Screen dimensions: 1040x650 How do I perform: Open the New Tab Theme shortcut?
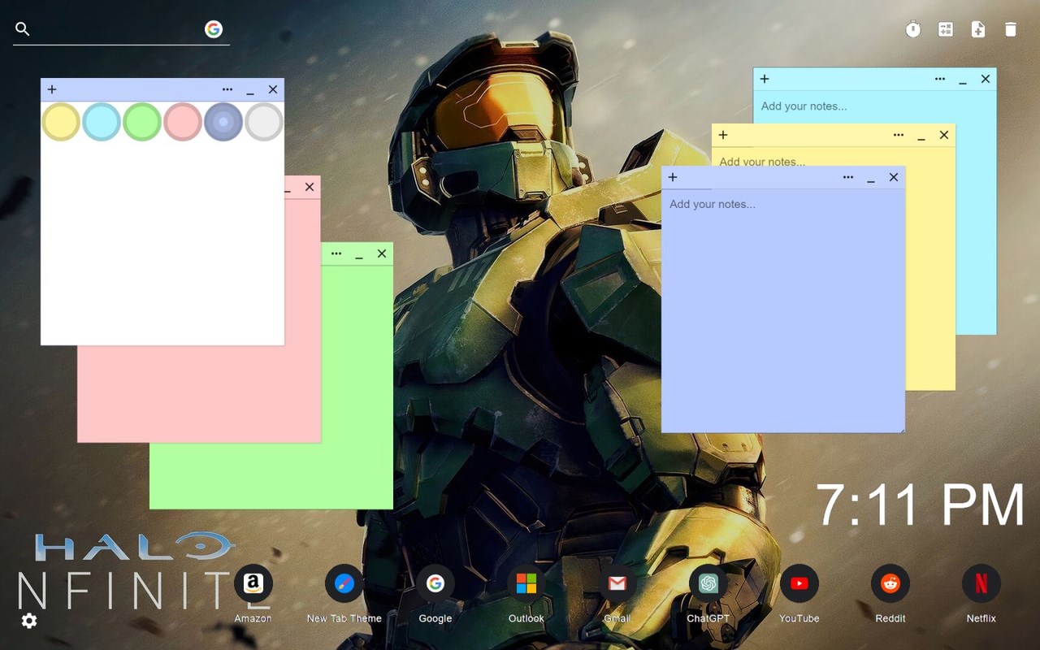pyautogui.click(x=344, y=583)
